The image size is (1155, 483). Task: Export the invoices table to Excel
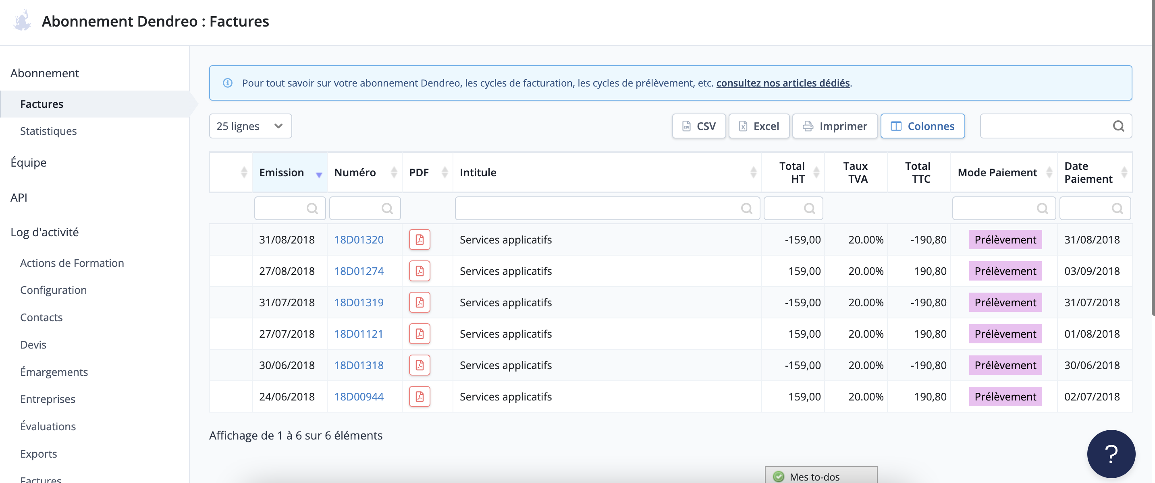click(x=758, y=126)
